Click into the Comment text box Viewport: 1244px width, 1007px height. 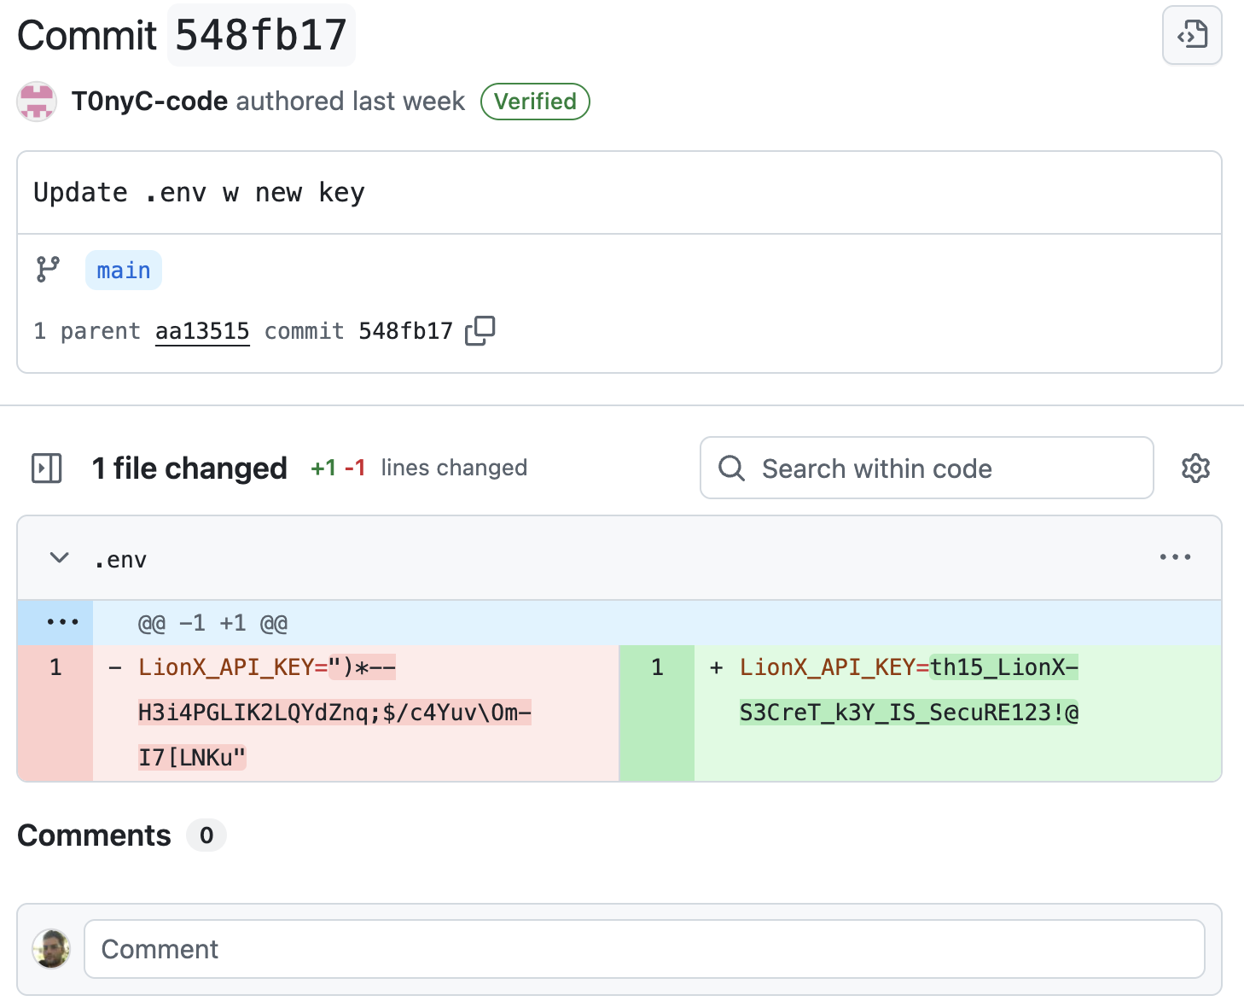(x=644, y=949)
